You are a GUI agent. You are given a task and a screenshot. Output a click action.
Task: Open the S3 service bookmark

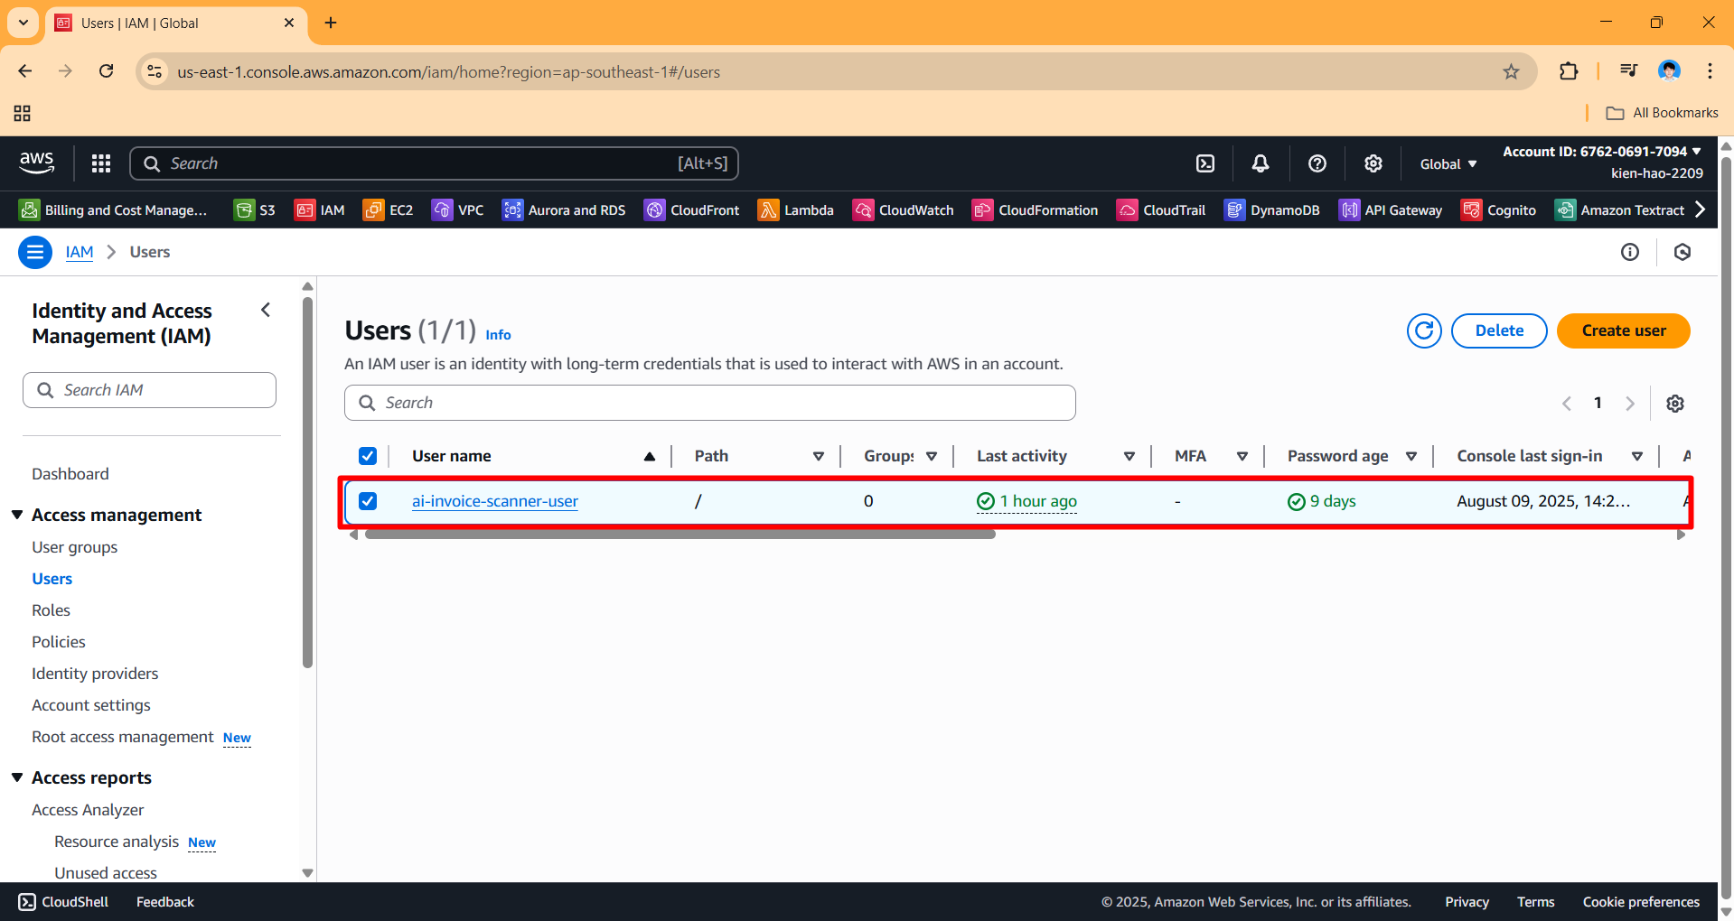[254, 209]
